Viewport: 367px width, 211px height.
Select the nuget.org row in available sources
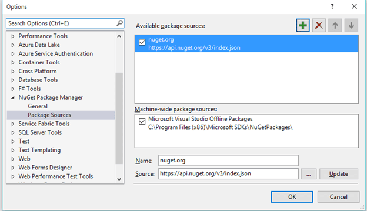(x=246, y=43)
